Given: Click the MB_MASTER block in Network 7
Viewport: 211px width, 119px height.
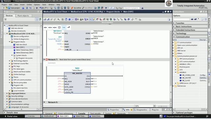Looking at the screenshot, I should pos(77,83).
